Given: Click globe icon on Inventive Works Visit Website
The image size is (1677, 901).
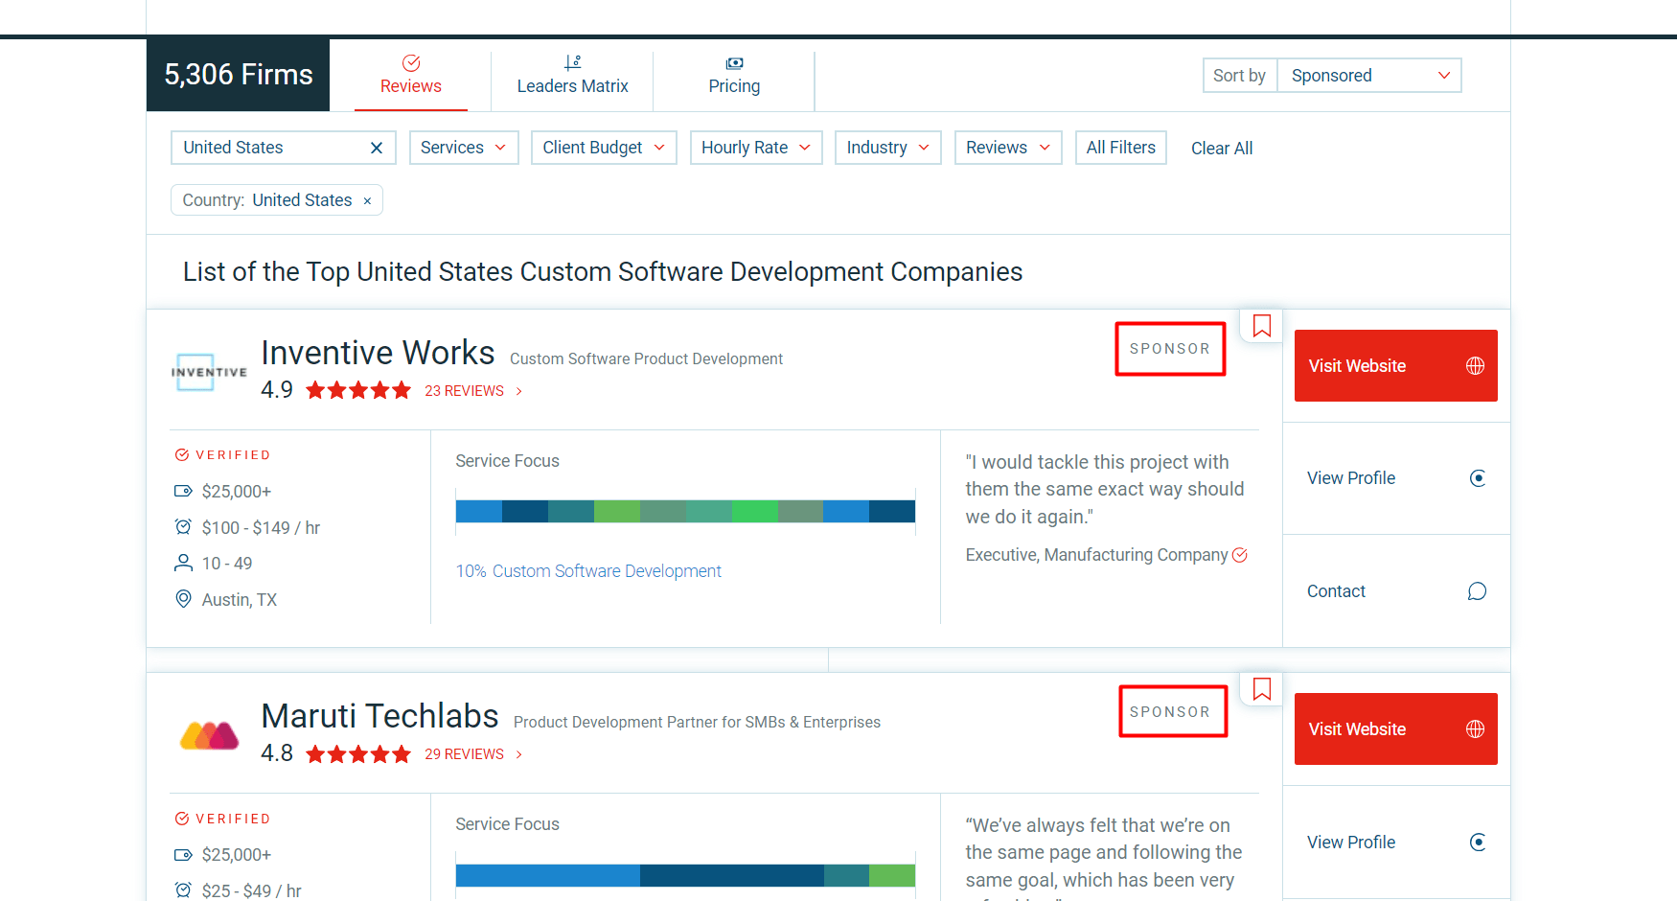Looking at the screenshot, I should 1476,366.
